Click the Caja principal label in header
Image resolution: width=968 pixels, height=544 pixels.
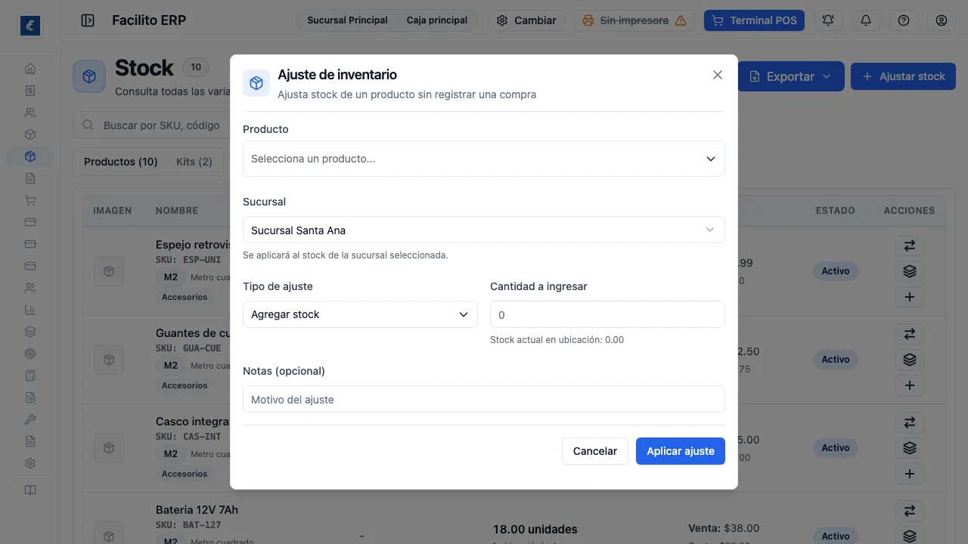(437, 20)
